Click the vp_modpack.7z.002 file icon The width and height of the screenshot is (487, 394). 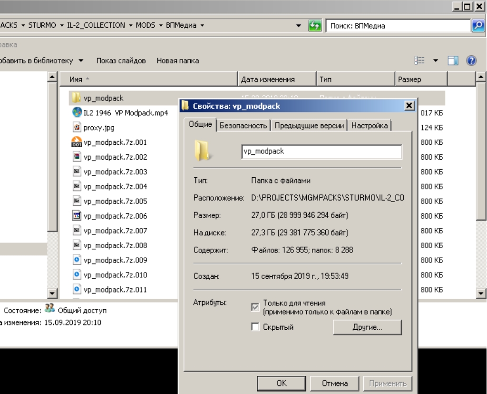(77, 157)
